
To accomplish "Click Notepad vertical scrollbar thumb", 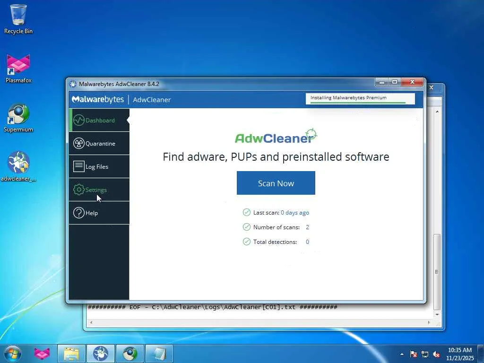I will [437, 272].
